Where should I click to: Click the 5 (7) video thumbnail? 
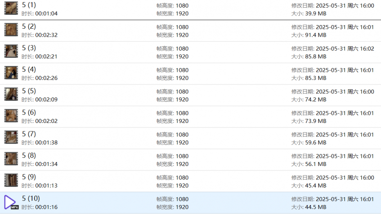11,137
